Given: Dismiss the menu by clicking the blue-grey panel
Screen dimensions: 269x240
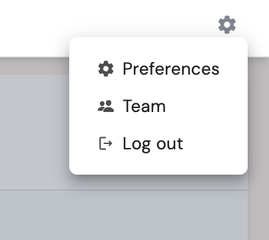Looking at the screenshot, I should click(x=35, y=132).
